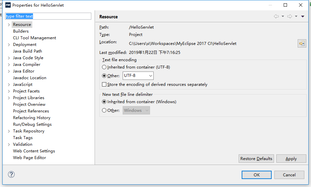Open Task Tags page

[x=23, y=138]
